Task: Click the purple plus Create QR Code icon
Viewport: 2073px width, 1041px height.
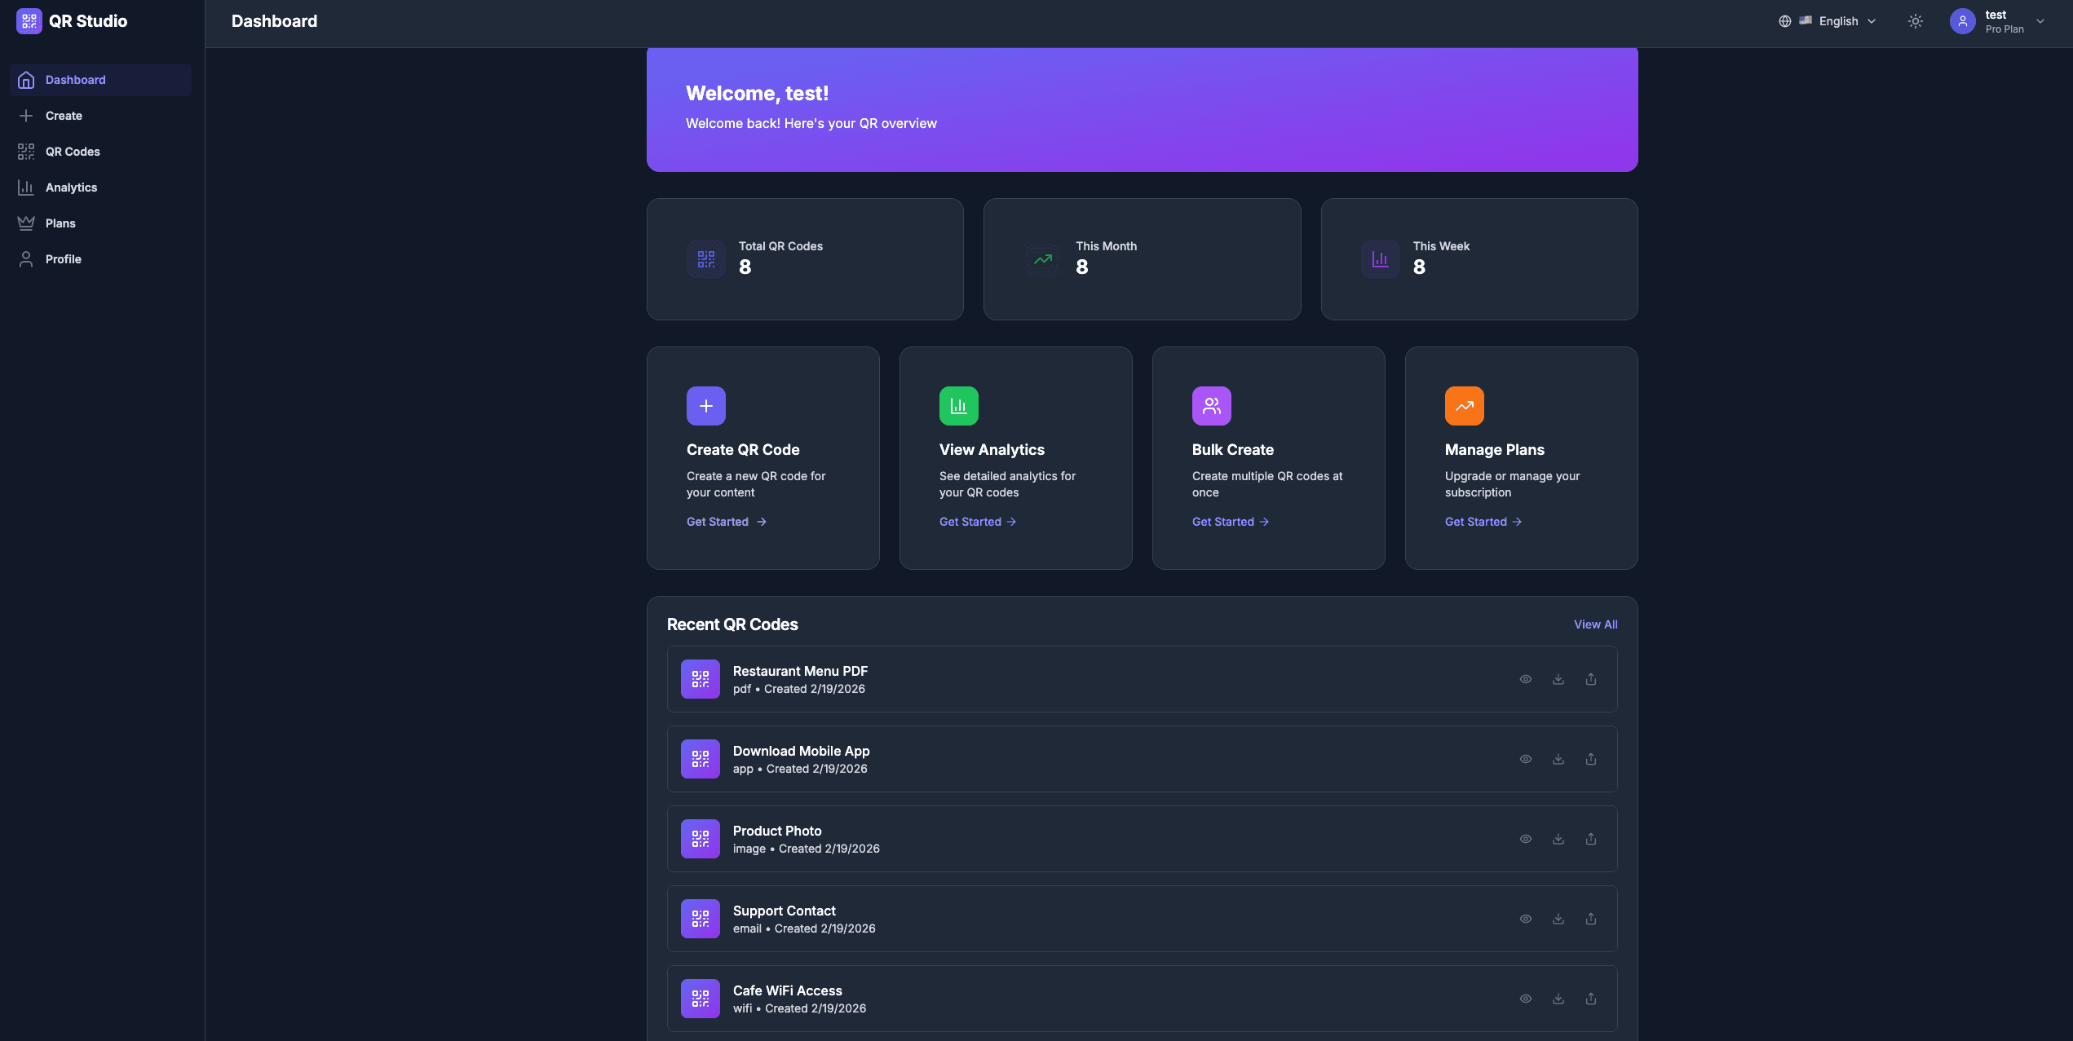Action: point(705,406)
